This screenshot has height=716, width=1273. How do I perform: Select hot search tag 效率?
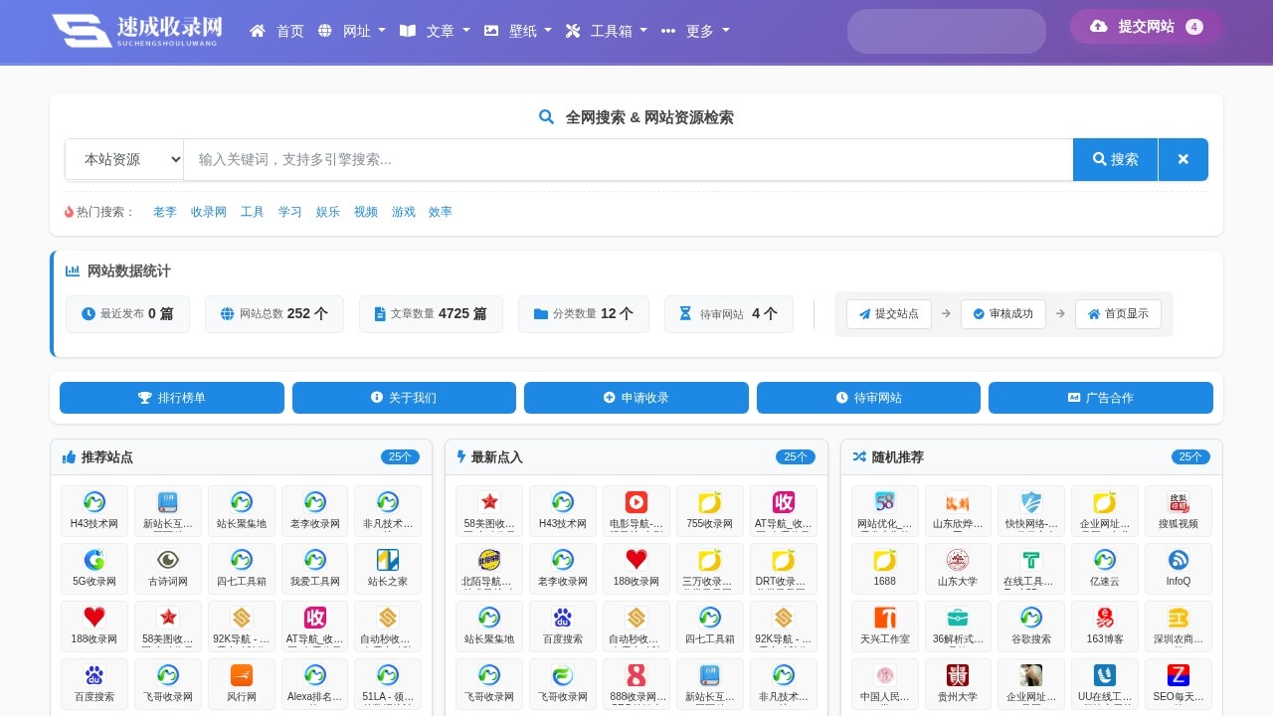[441, 212]
